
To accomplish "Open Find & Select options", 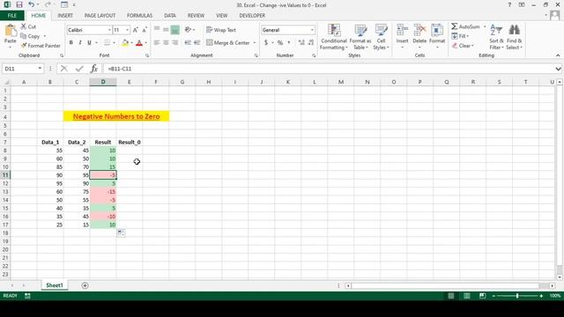I will coord(514,37).
